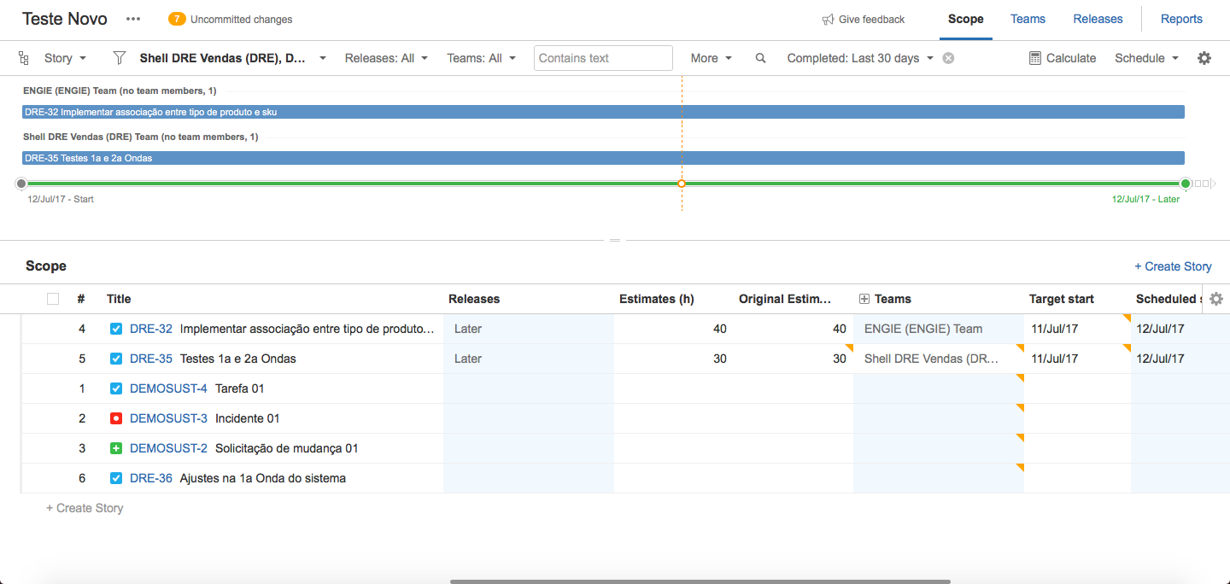Viewport: 1230px width, 584px height.
Task: Click the filter funnel icon
Action: (120, 58)
